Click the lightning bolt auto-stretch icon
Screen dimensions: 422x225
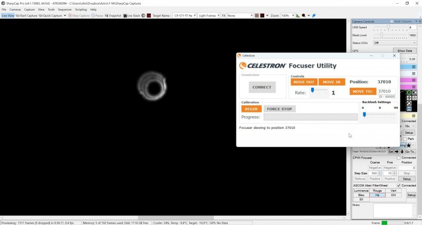click(409, 98)
